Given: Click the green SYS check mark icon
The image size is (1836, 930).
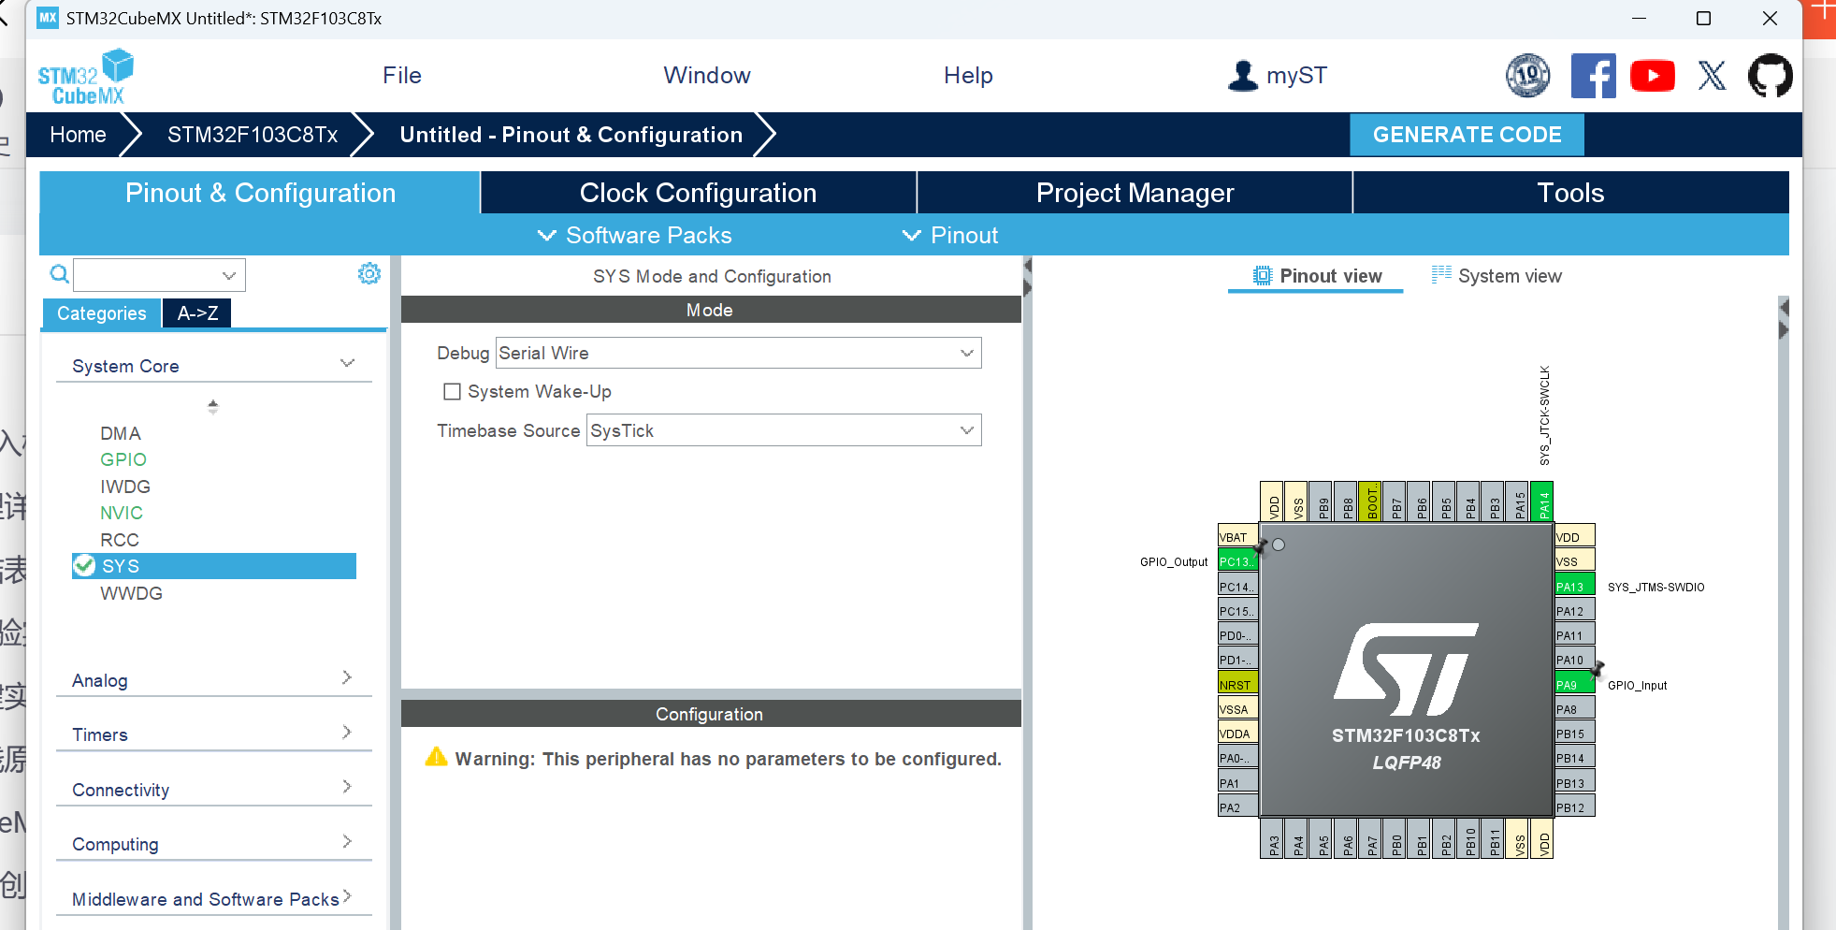Looking at the screenshot, I should (84, 565).
